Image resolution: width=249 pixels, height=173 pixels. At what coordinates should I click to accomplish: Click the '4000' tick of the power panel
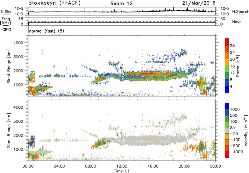coord(18,43)
